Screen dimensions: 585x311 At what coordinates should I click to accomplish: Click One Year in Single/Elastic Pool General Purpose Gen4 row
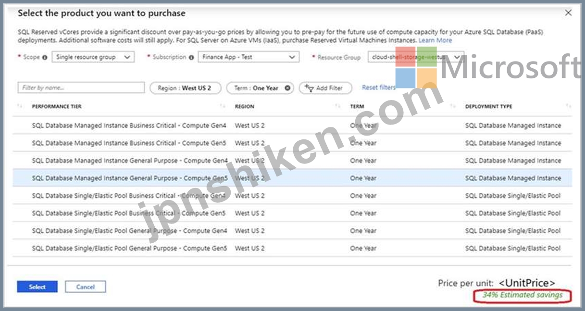point(363,231)
